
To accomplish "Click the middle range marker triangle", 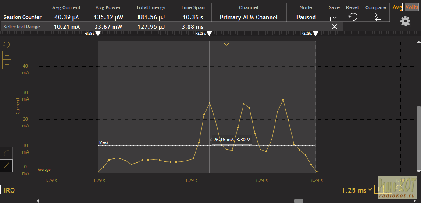I will coord(209,34).
